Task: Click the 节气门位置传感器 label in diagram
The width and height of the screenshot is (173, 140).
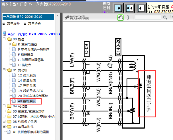Action: click(149, 93)
